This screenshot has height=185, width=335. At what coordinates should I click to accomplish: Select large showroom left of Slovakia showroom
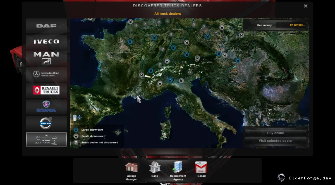click(x=219, y=54)
